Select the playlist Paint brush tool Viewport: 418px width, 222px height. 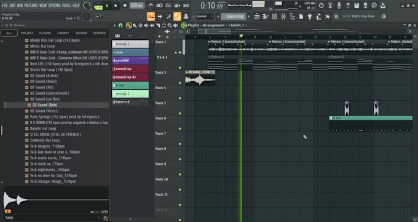[135, 25]
